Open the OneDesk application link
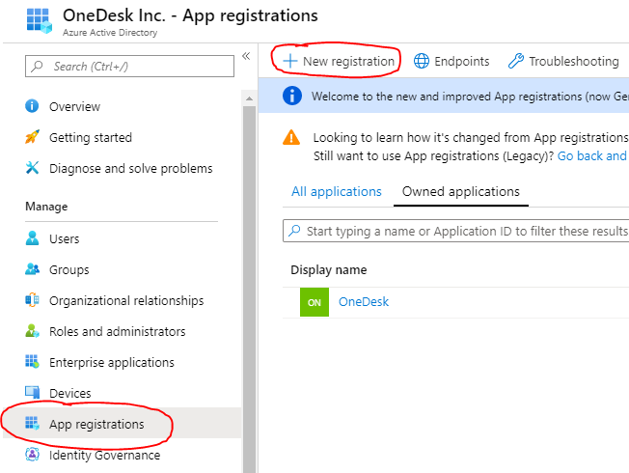Image resolution: width=629 pixels, height=473 pixels. [x=364, y=301]
